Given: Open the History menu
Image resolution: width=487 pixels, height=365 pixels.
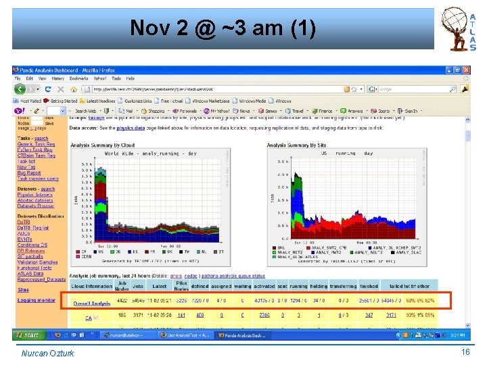Looking at the screenshot, I should click(57, 78).
